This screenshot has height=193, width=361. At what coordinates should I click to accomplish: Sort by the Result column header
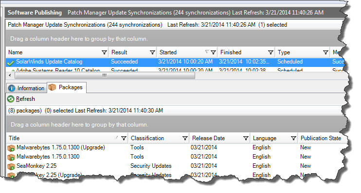pyautogui.click(x=133, y=52)
